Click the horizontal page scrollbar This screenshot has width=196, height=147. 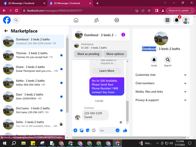point(129,138)
